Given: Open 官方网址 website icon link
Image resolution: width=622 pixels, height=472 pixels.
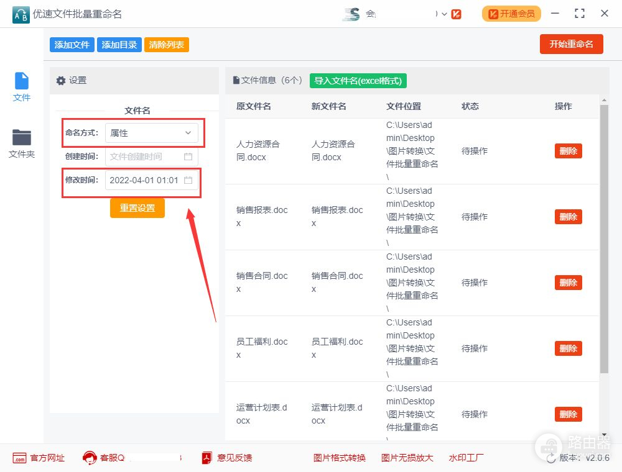Looking at the screenshot, I should point(19,458).
